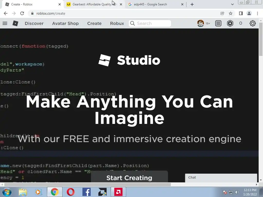Close the Create - Roblox tab
The image size is (263, 197).
60,4
